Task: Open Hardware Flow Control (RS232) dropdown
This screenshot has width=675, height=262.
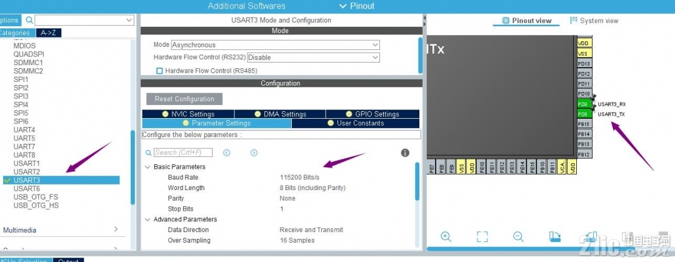Action: tap(313, 58)
